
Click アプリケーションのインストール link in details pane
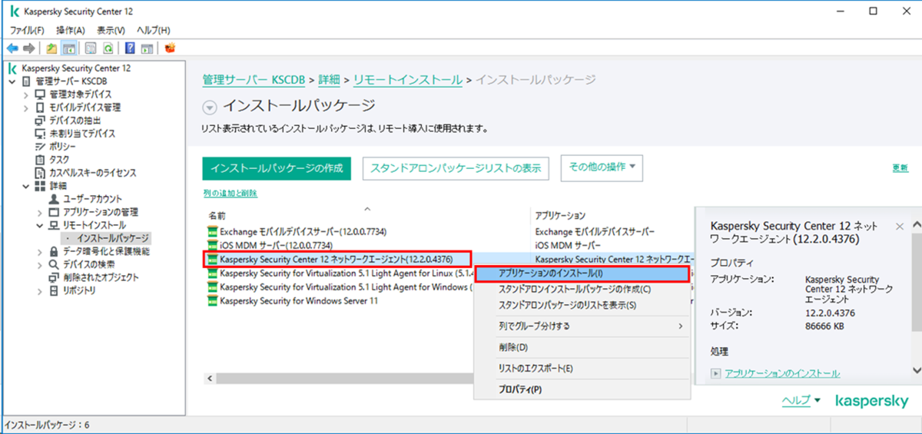[x=782, y=374]
